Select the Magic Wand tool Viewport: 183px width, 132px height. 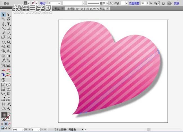[3, 19]
